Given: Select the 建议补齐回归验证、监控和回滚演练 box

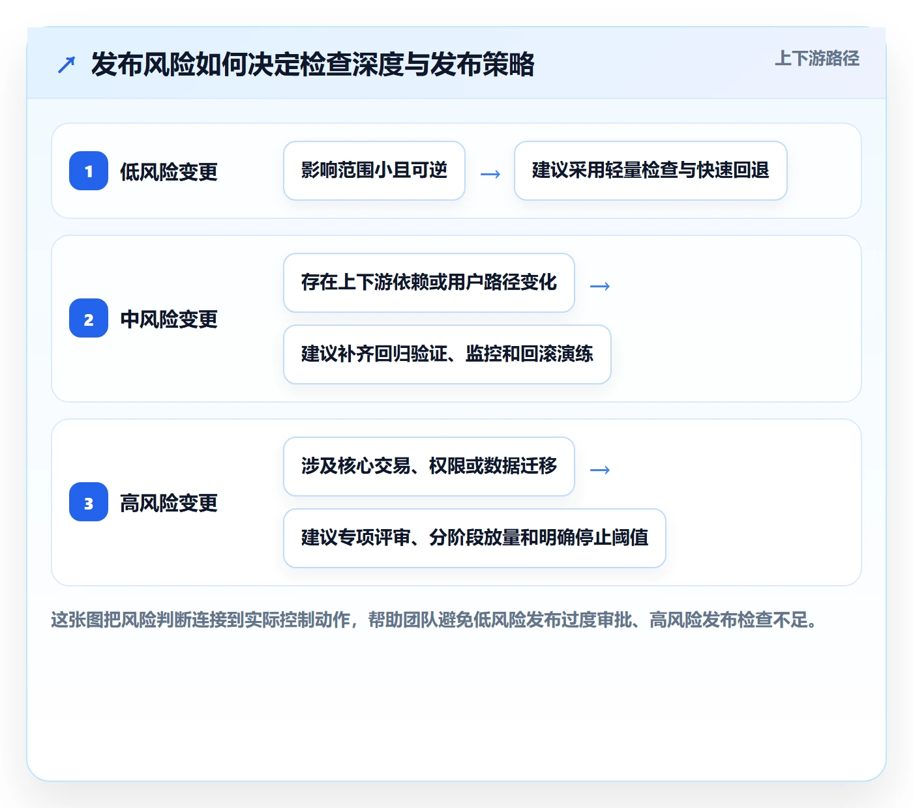Looking at the screenshot, I should [447, 354].
